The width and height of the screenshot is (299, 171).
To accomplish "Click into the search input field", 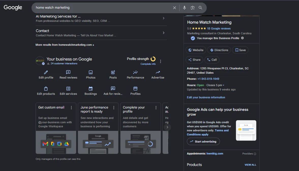I will [103, 8].
